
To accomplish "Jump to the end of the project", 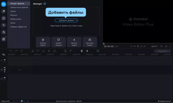I will [x=145, y=46].
